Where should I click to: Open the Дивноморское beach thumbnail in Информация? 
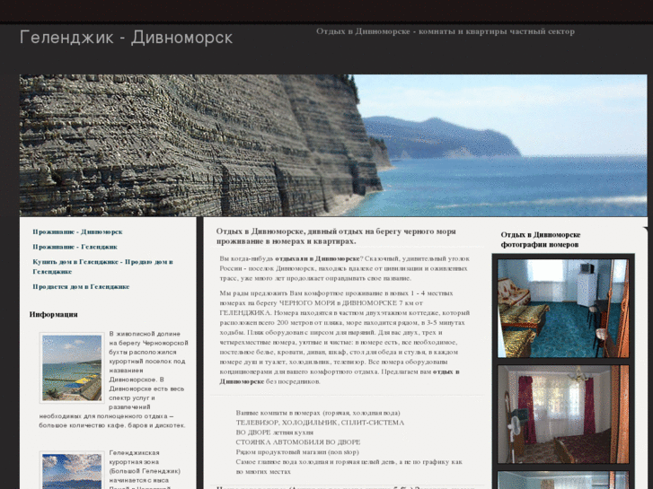tap(72, 368)
